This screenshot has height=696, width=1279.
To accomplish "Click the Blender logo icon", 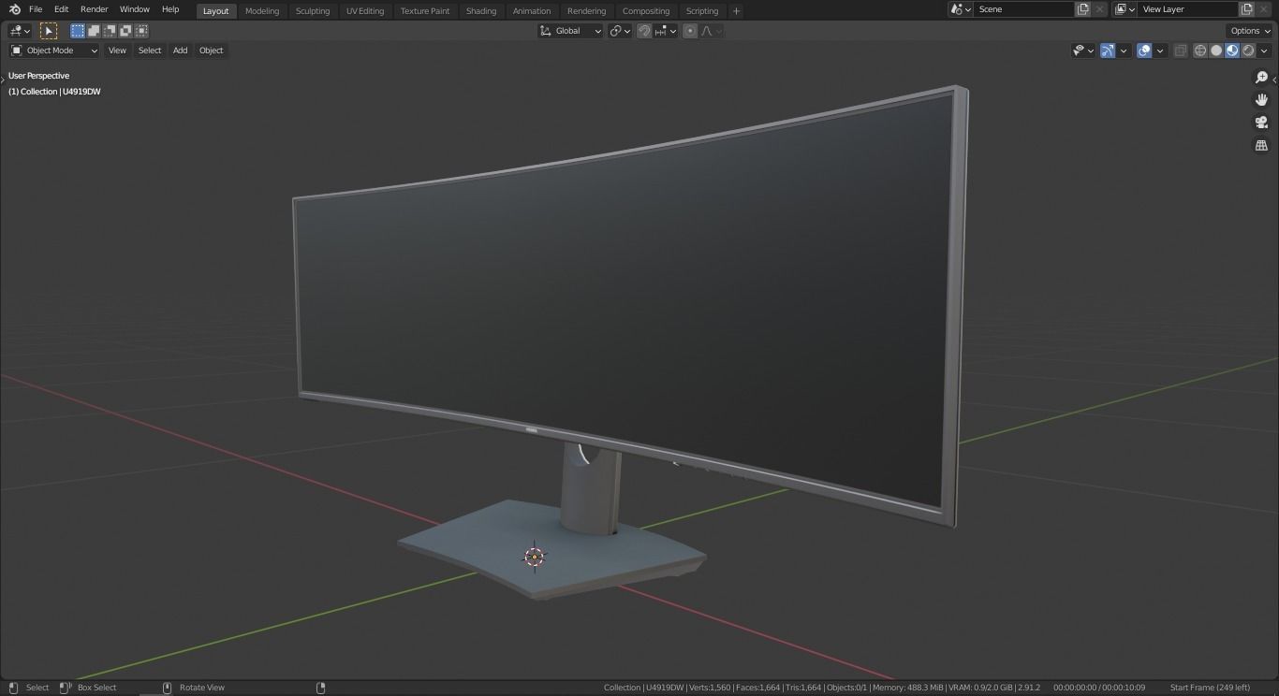I will [14, 9].
